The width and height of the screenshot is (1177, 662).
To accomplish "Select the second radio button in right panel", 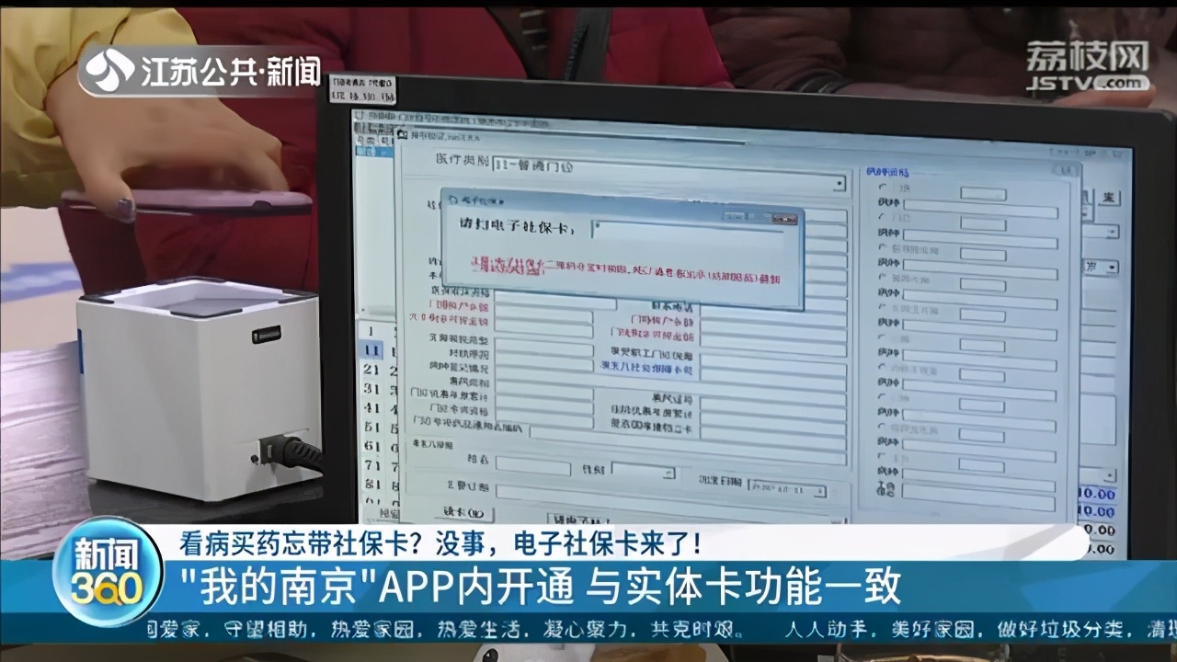I will (884, 217).
